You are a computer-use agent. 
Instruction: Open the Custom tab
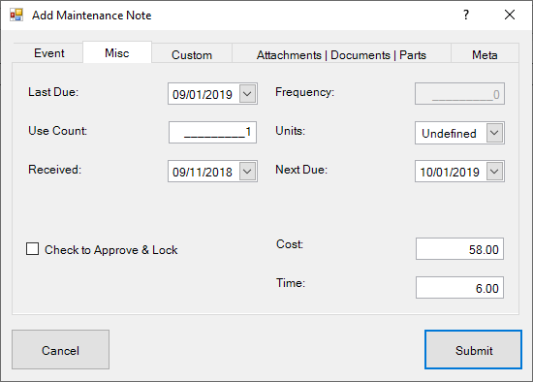[192, 54]
